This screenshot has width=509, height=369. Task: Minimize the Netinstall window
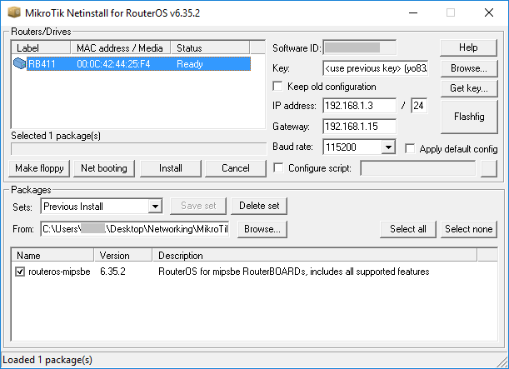(413, 13)
